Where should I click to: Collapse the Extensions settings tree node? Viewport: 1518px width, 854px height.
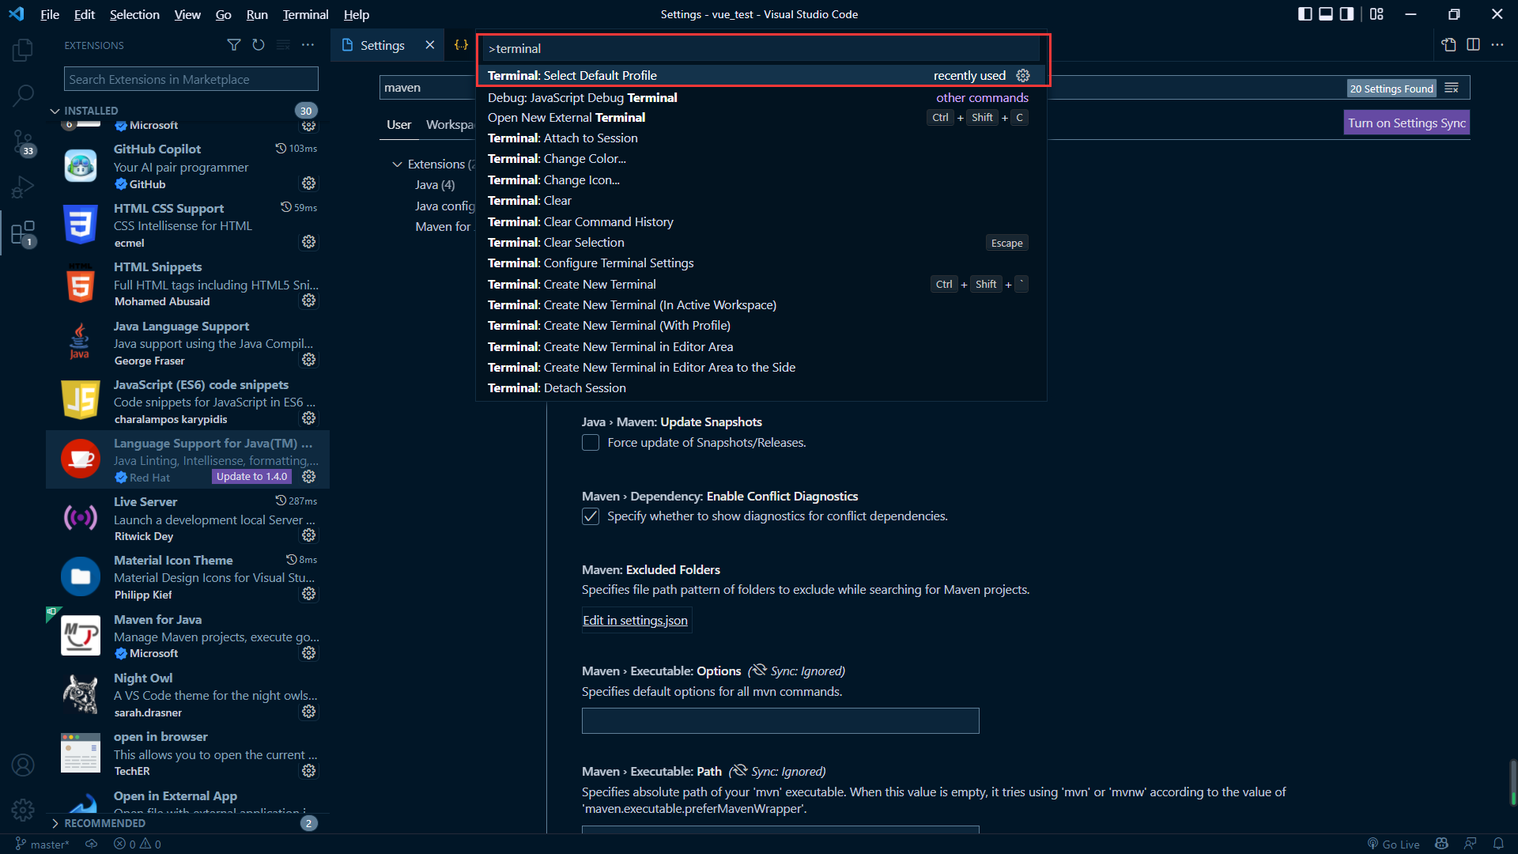[x=397, y=164]
